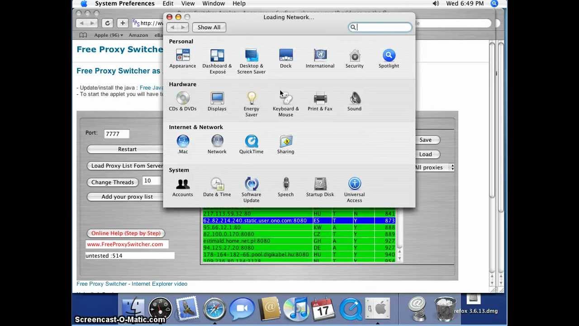Image resolution: width=579 pixels, height=326 pixels.
Task: Open Keyboard & Mouse preferences
Action: [285, 104]
